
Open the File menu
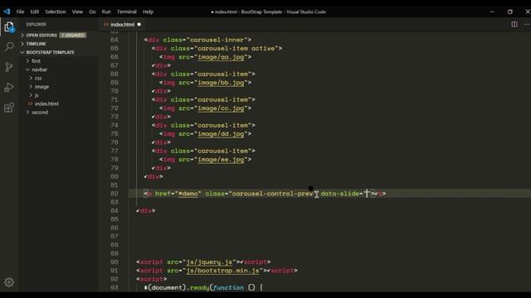point(20,12)
